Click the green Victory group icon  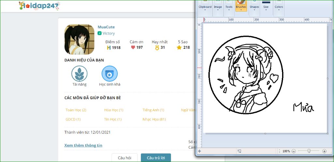pyautogui.click(x=99, y=33)
